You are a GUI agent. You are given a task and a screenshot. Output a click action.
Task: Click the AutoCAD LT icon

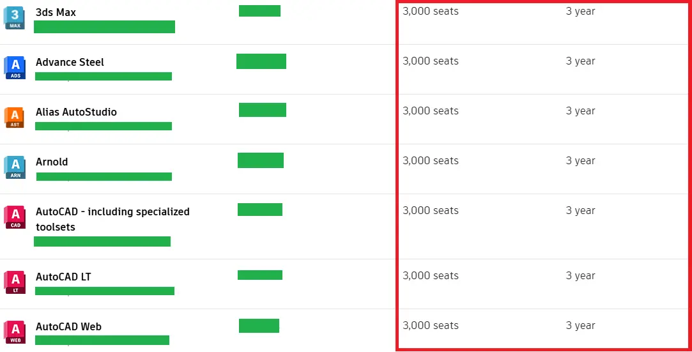[x=15, y=283]
